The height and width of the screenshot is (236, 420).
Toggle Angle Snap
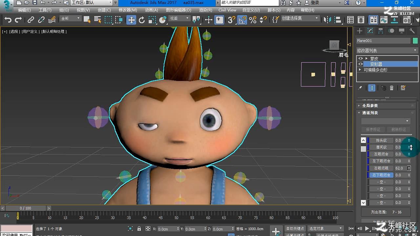pyautogui.click(x=242, y=20)
